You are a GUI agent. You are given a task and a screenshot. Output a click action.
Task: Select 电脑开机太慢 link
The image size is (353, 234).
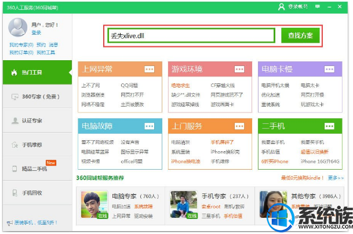click(x=275, y=85)
